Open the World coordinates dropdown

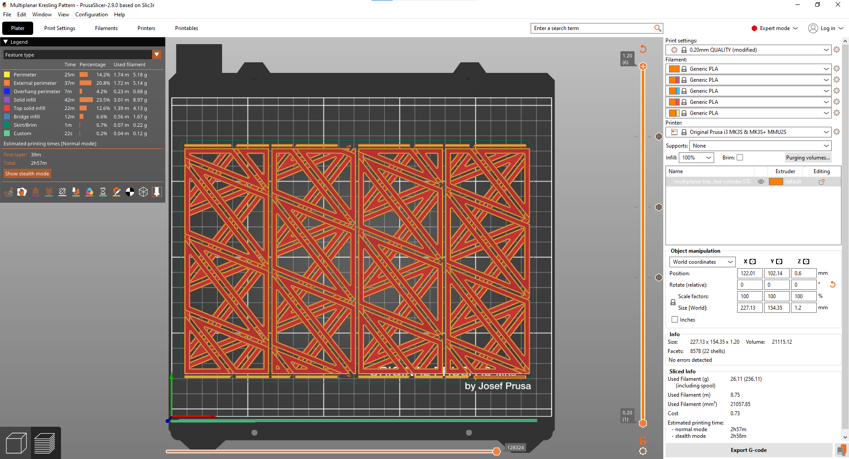(x=702, y=262)
